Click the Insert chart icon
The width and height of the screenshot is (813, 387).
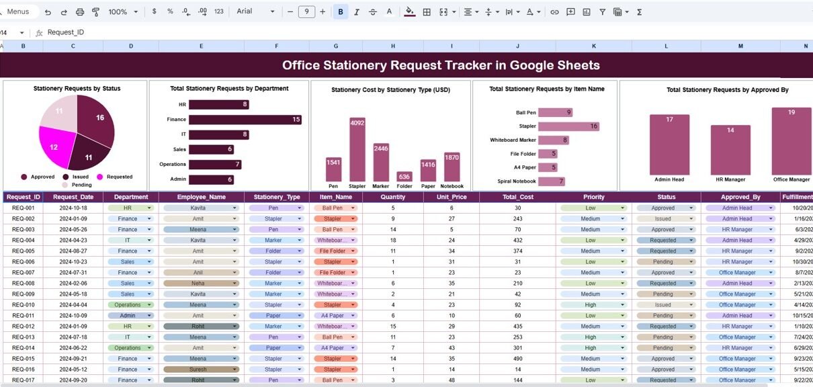point(587,12)
